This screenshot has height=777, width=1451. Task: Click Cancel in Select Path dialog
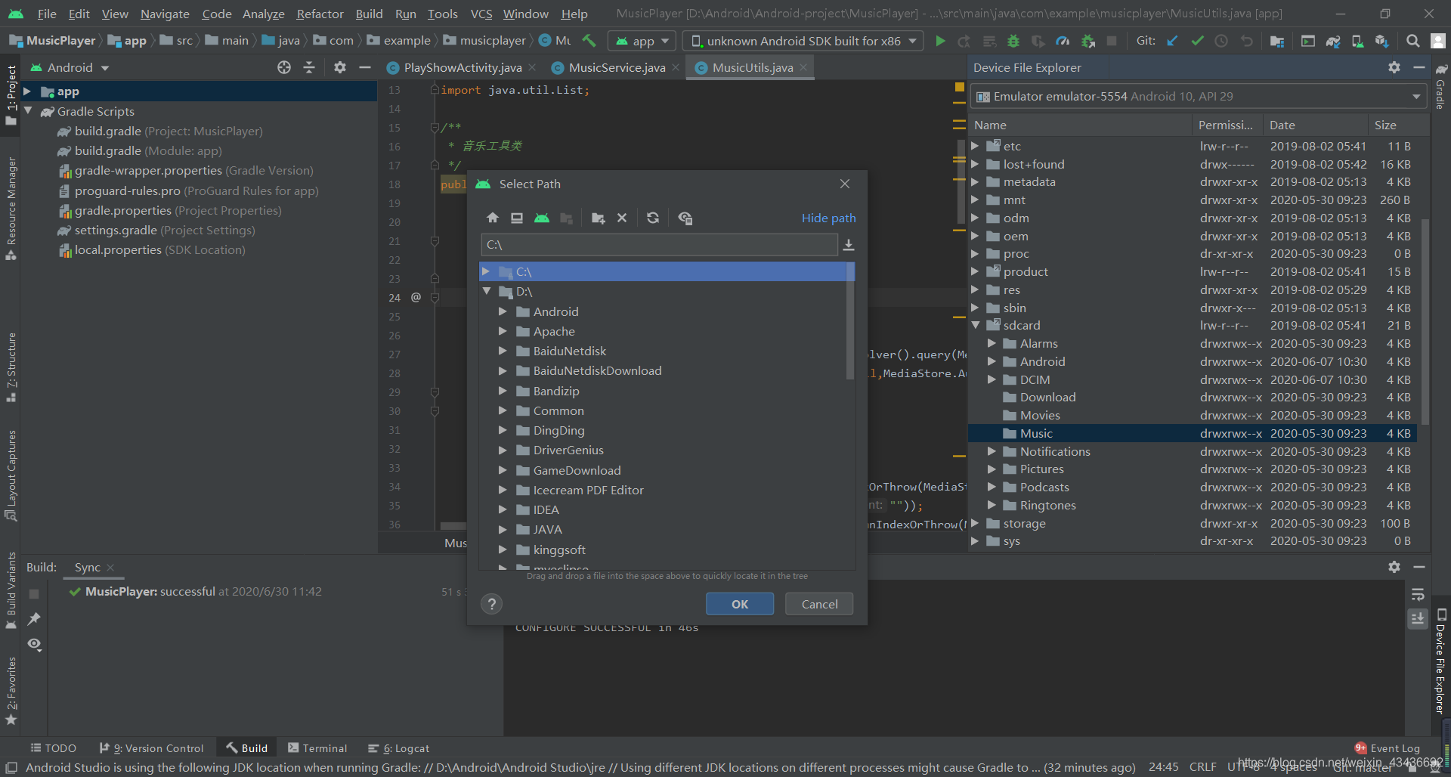[x=819, y=604]
